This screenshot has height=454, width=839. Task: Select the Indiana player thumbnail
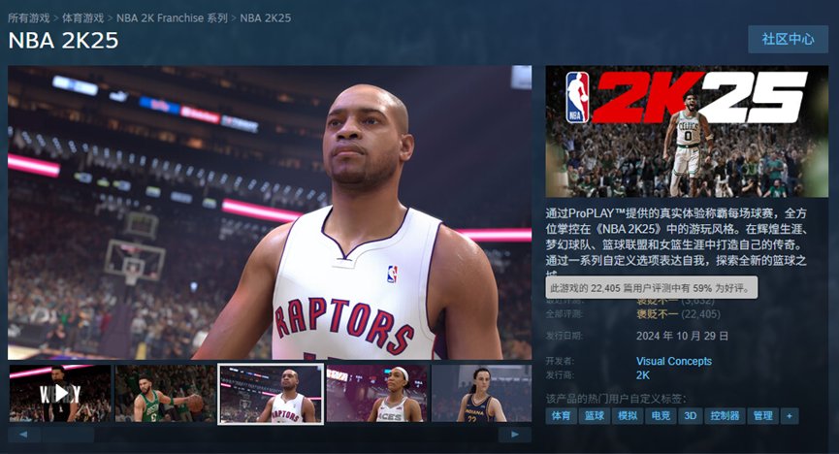tap(481, 394)
